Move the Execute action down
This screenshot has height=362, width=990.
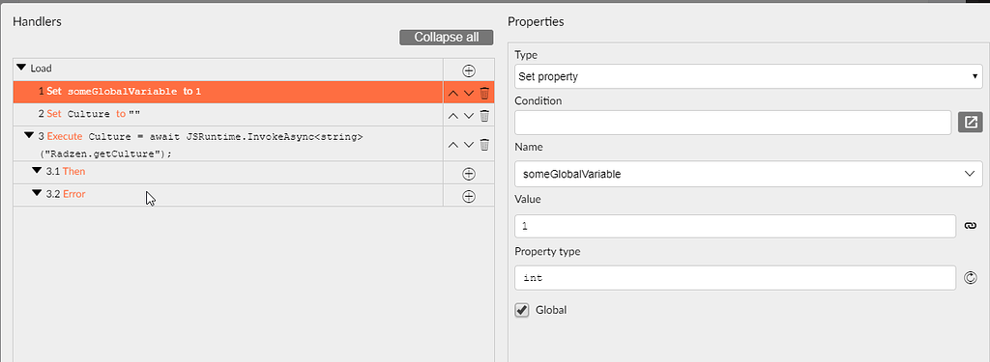click(x=469, y=145)
